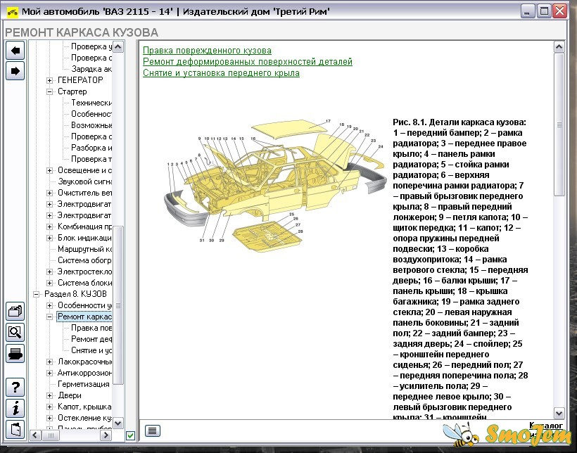The image size is (577, 453).
Task: Select 'Раздел 8. КУЗОВ' in the tree
Action: (x=75, y=294)
